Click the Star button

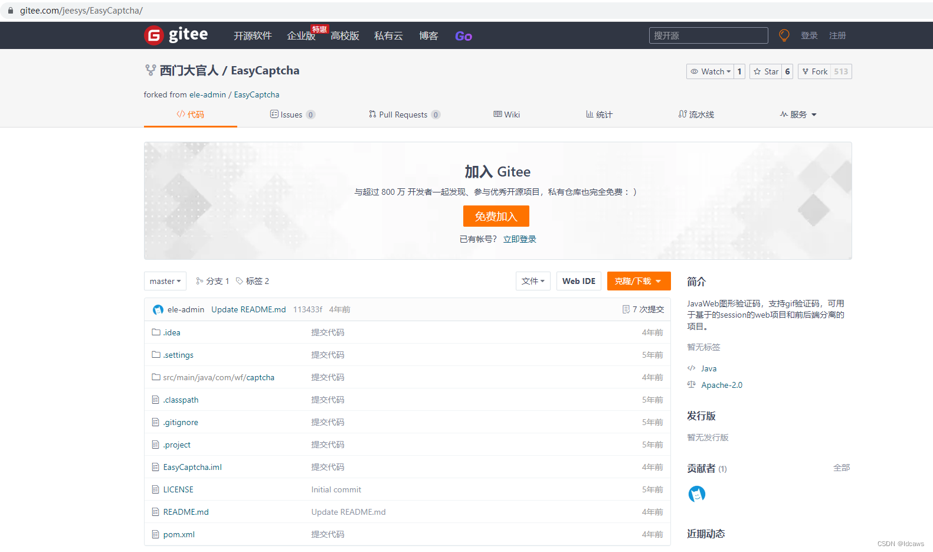coord(766,71)
